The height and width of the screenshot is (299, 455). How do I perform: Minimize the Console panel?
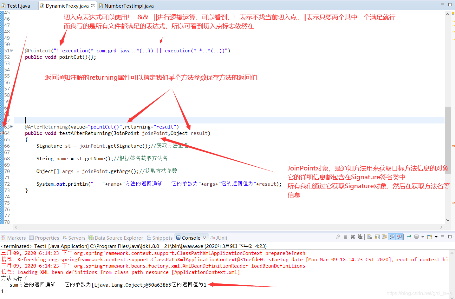[443, 236]
